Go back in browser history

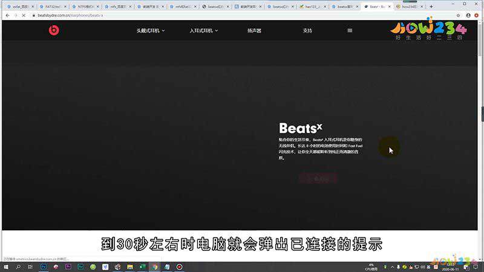point(8,15)
